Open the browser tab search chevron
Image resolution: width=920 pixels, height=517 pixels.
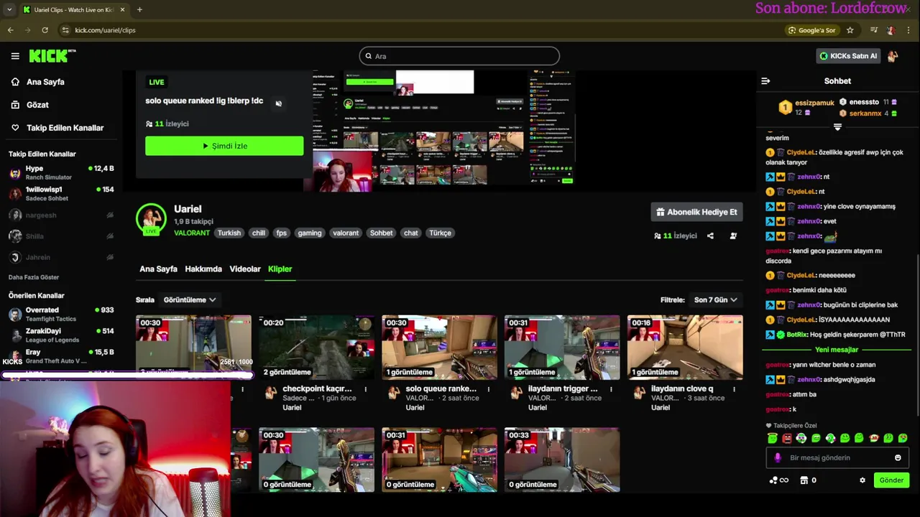9,9
